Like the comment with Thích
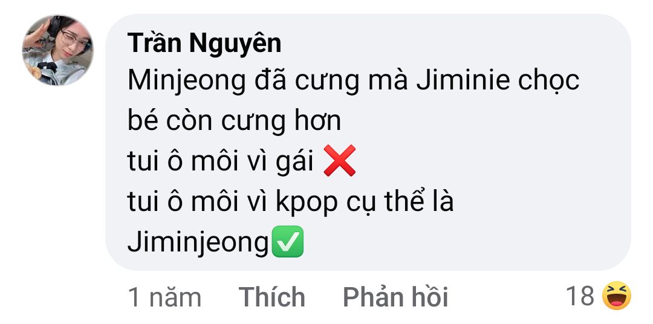 272,297
